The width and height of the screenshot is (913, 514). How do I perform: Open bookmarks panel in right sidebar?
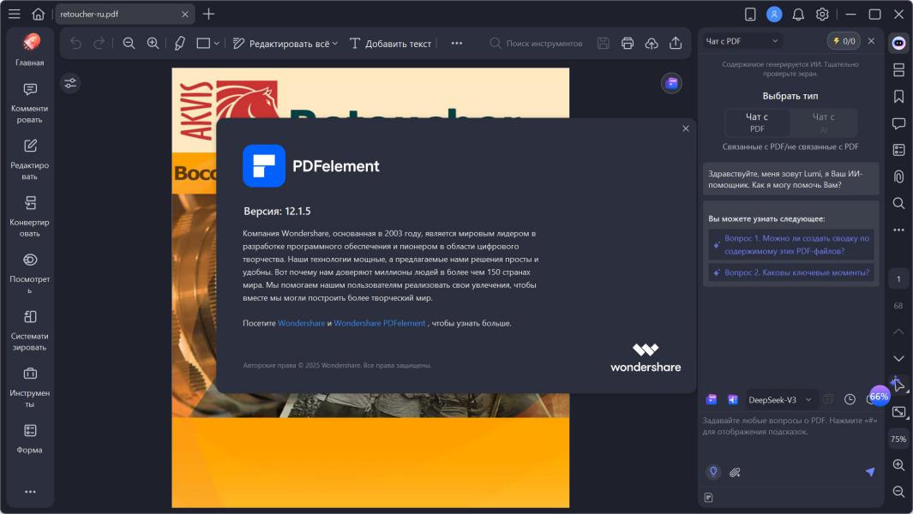tap(898, 96)
